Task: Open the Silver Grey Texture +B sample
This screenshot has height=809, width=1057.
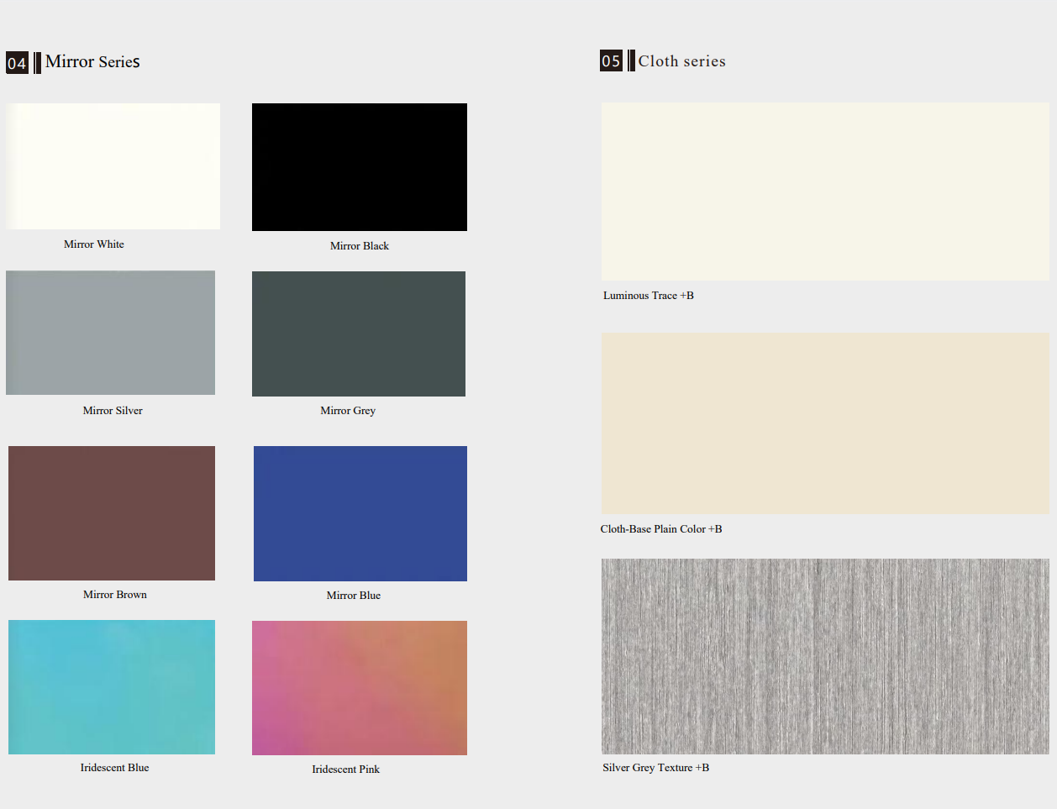Action: [825, 656]
